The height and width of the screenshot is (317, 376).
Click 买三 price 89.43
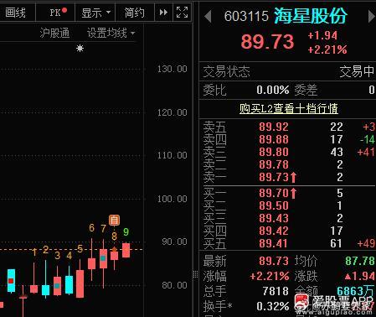pyautogui.click(x=274, y=218)
